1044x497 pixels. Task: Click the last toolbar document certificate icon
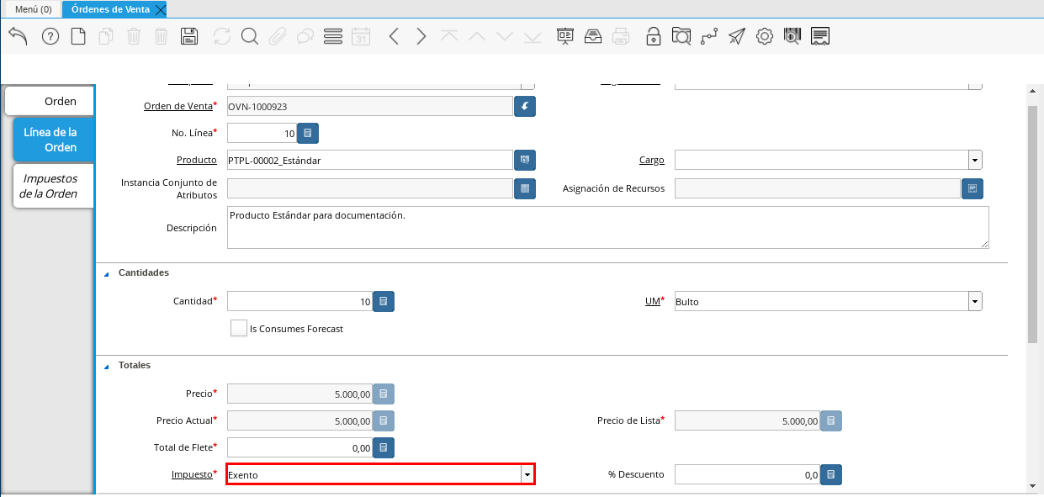click(x=821, y=36)
